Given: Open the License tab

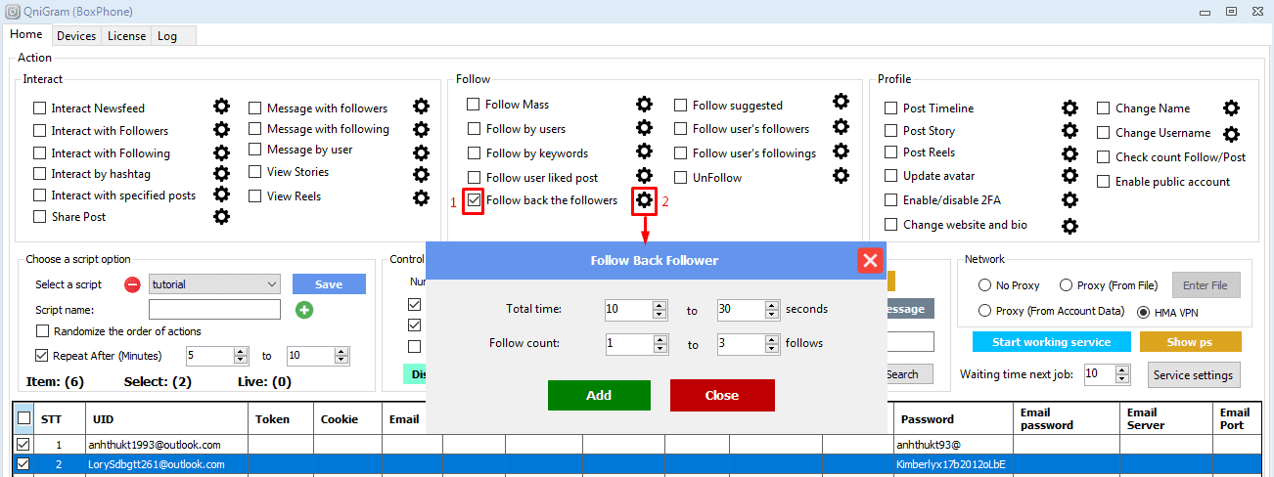Looking at the screenshot, I should (126, 36).
